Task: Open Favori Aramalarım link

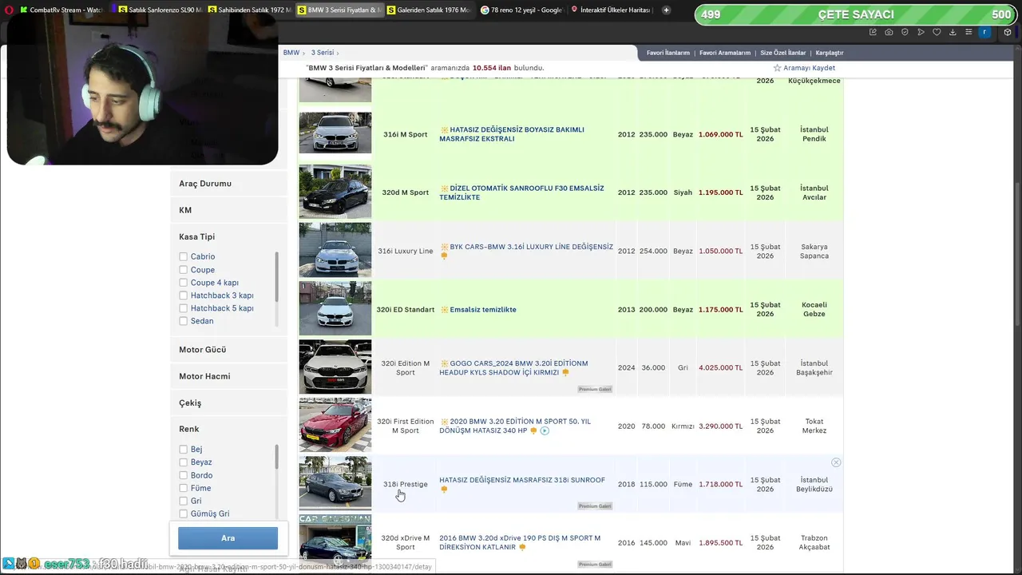Action: pyautogui.click(x=725, y=53)
